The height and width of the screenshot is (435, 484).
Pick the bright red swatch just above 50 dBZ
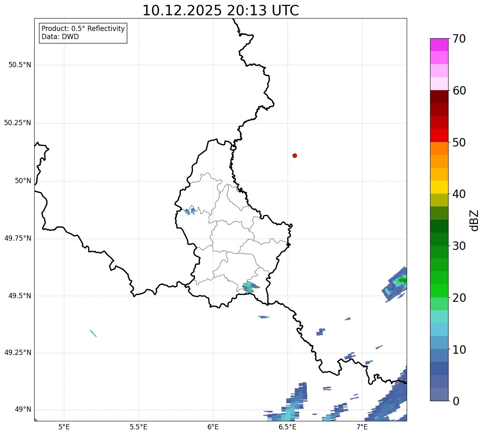439,135
